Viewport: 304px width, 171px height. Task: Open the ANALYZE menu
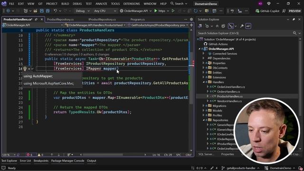click(x=101, y=4)
